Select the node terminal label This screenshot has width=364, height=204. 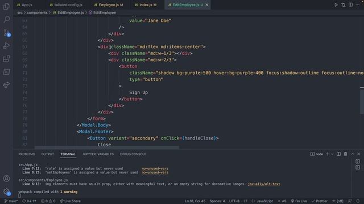[x=317, y=154]
